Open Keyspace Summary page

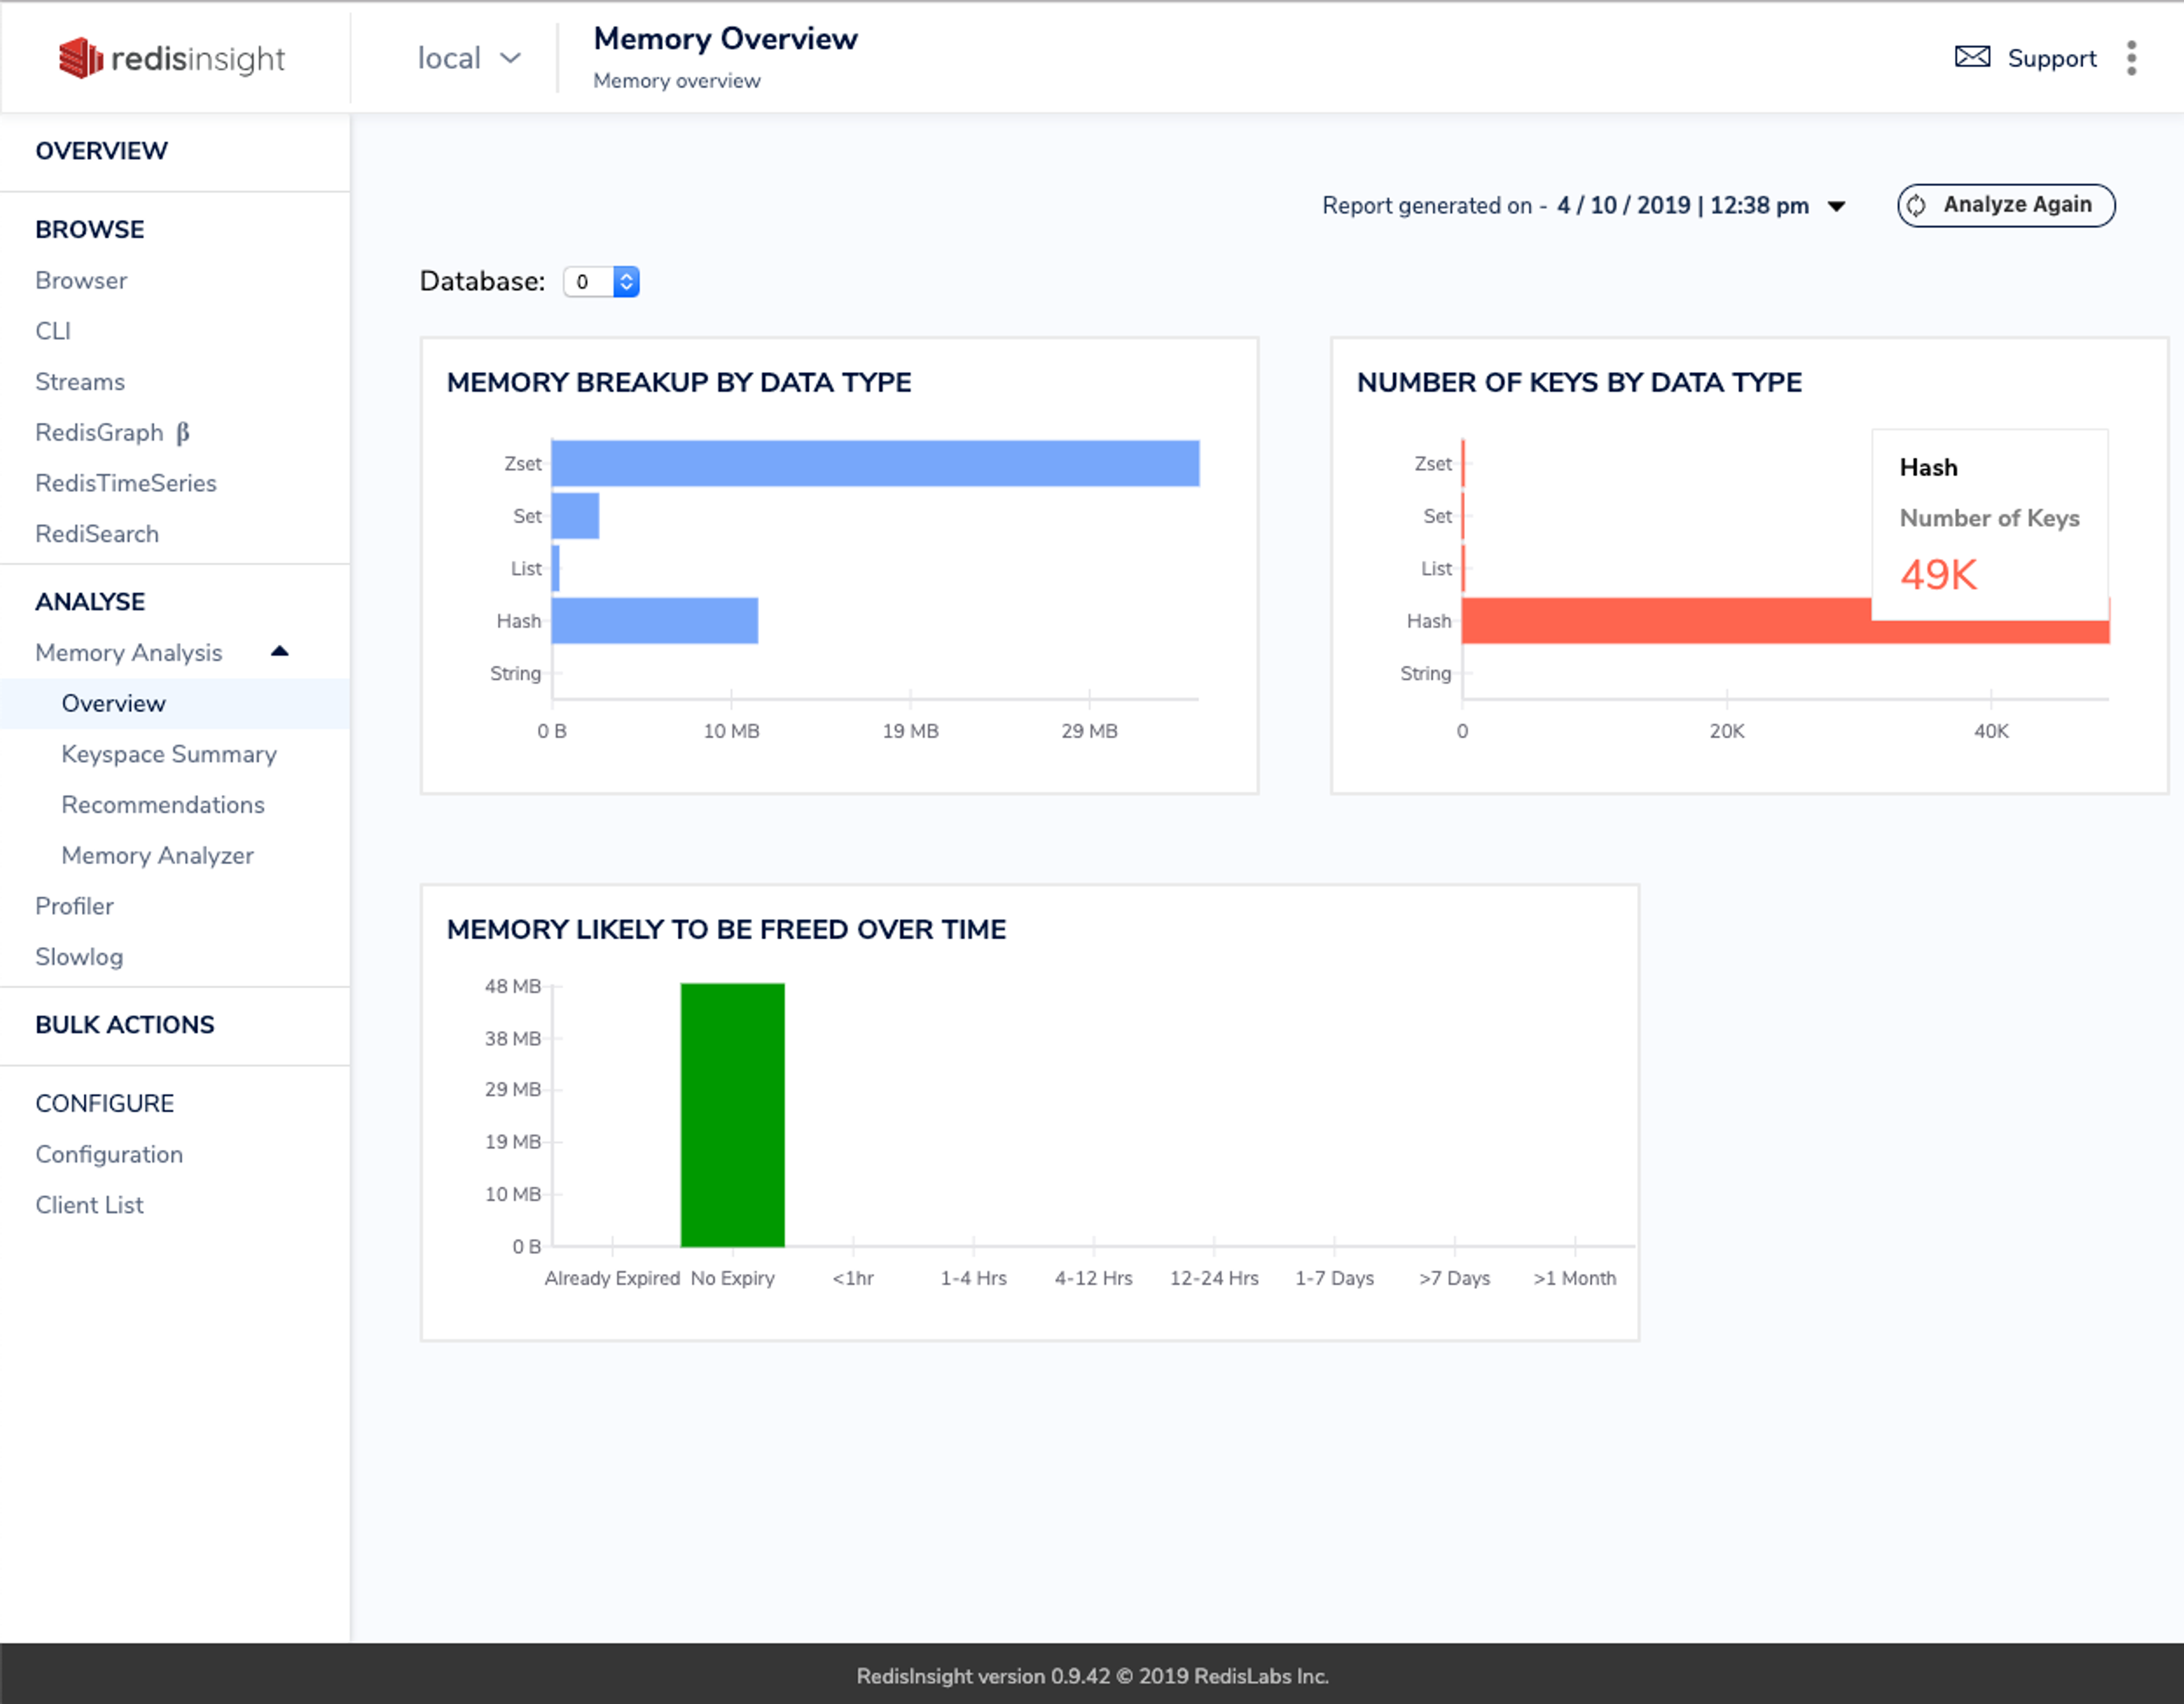click(x=168, y=753)
